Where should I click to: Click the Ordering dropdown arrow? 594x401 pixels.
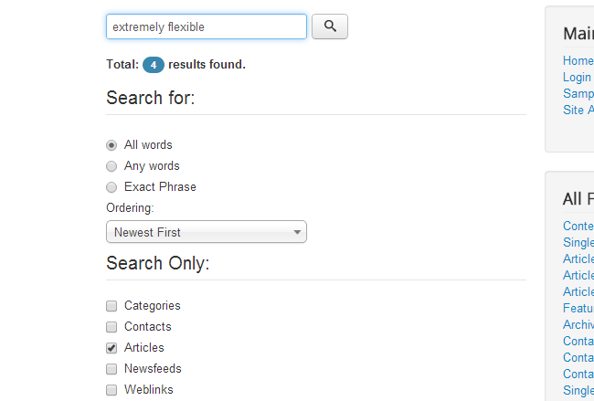pyautogui.click(x=298, y=232)
